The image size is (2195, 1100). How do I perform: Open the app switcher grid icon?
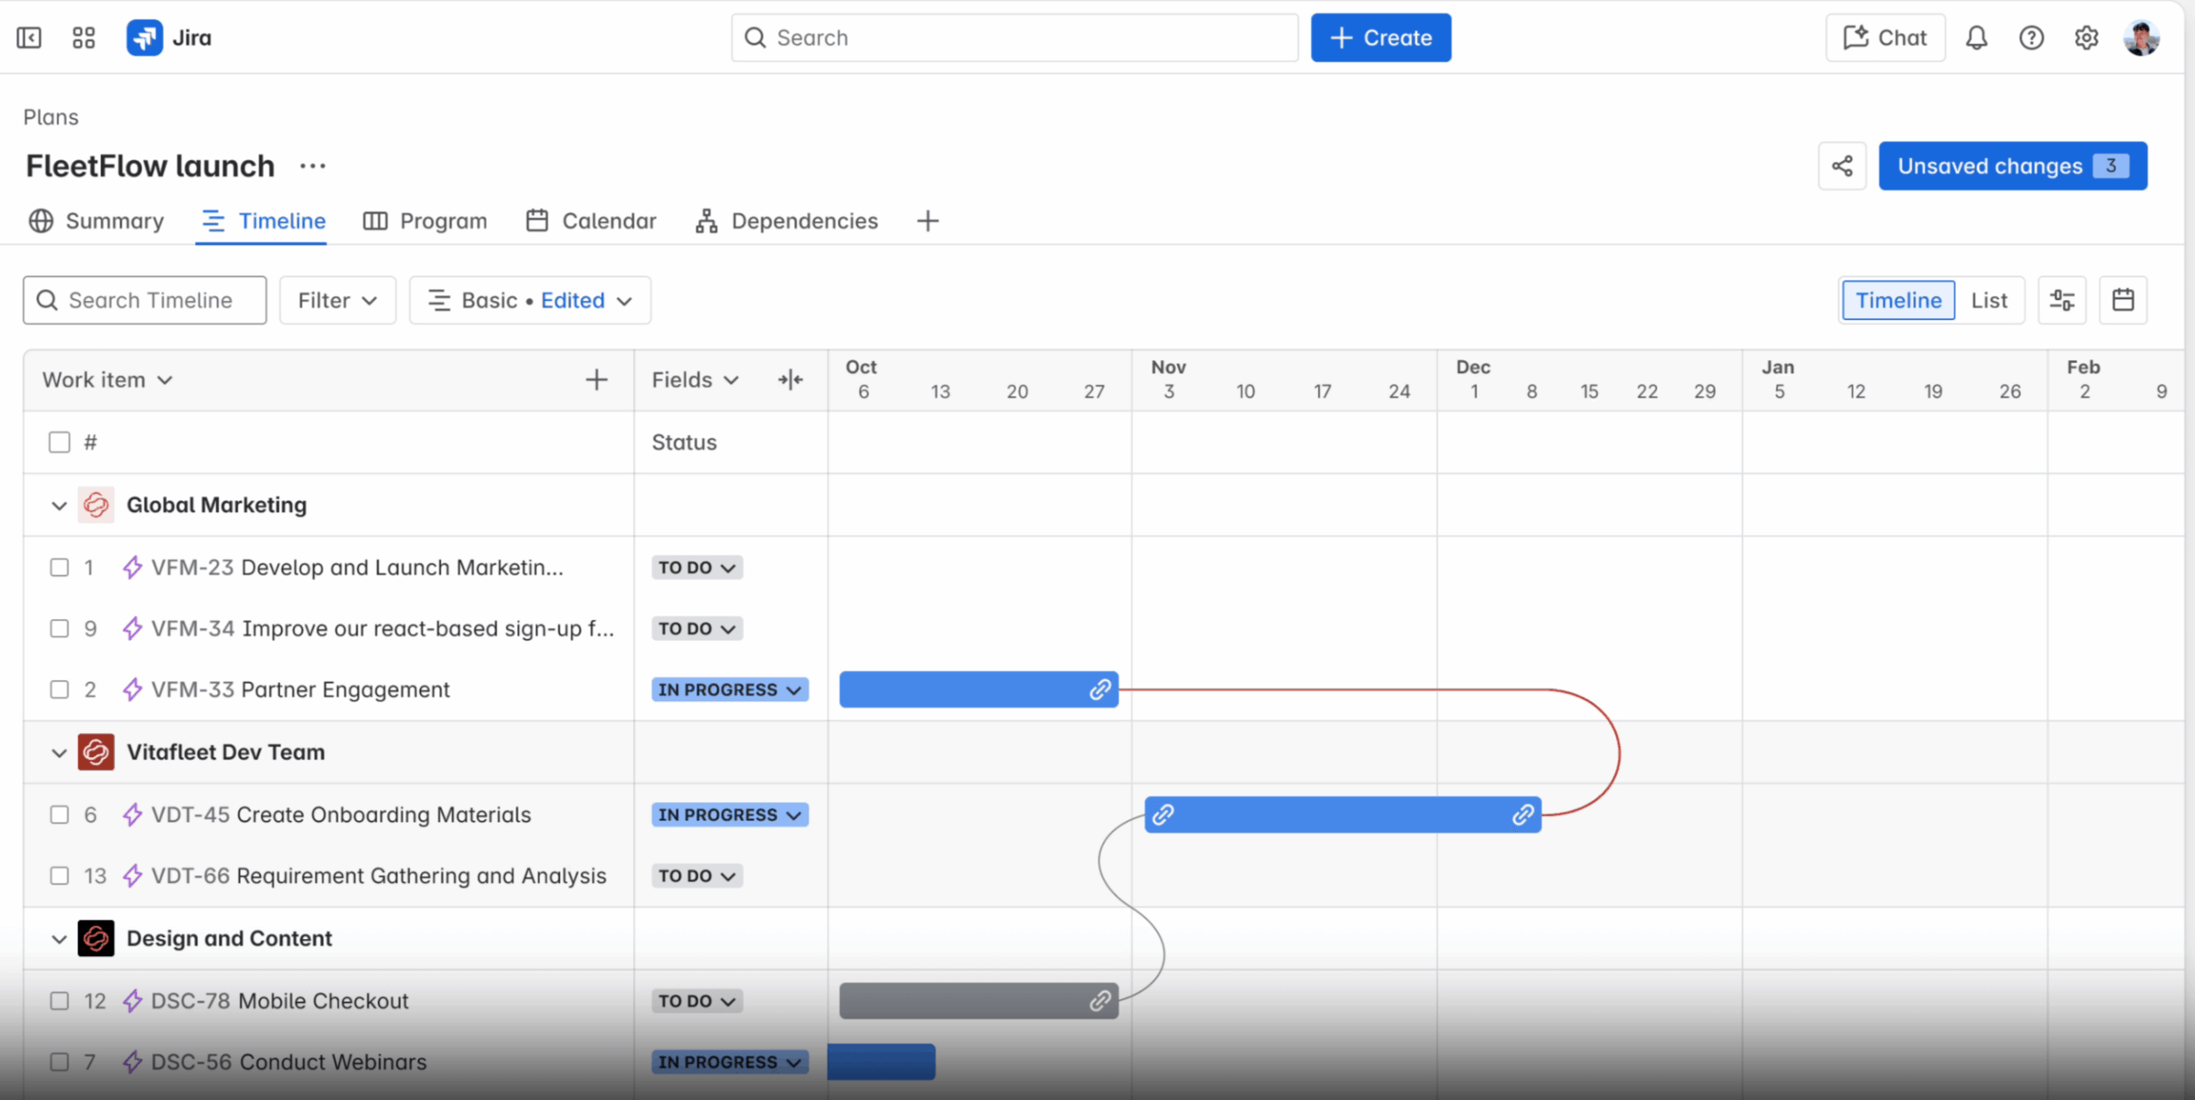[84, 38]
